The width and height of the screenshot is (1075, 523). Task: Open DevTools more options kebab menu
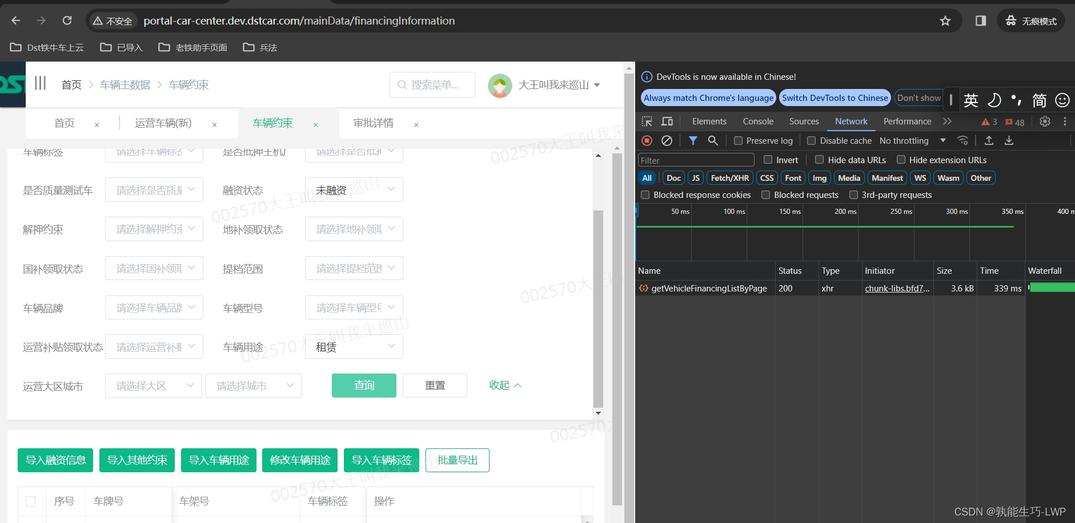tap(1065, 121)
